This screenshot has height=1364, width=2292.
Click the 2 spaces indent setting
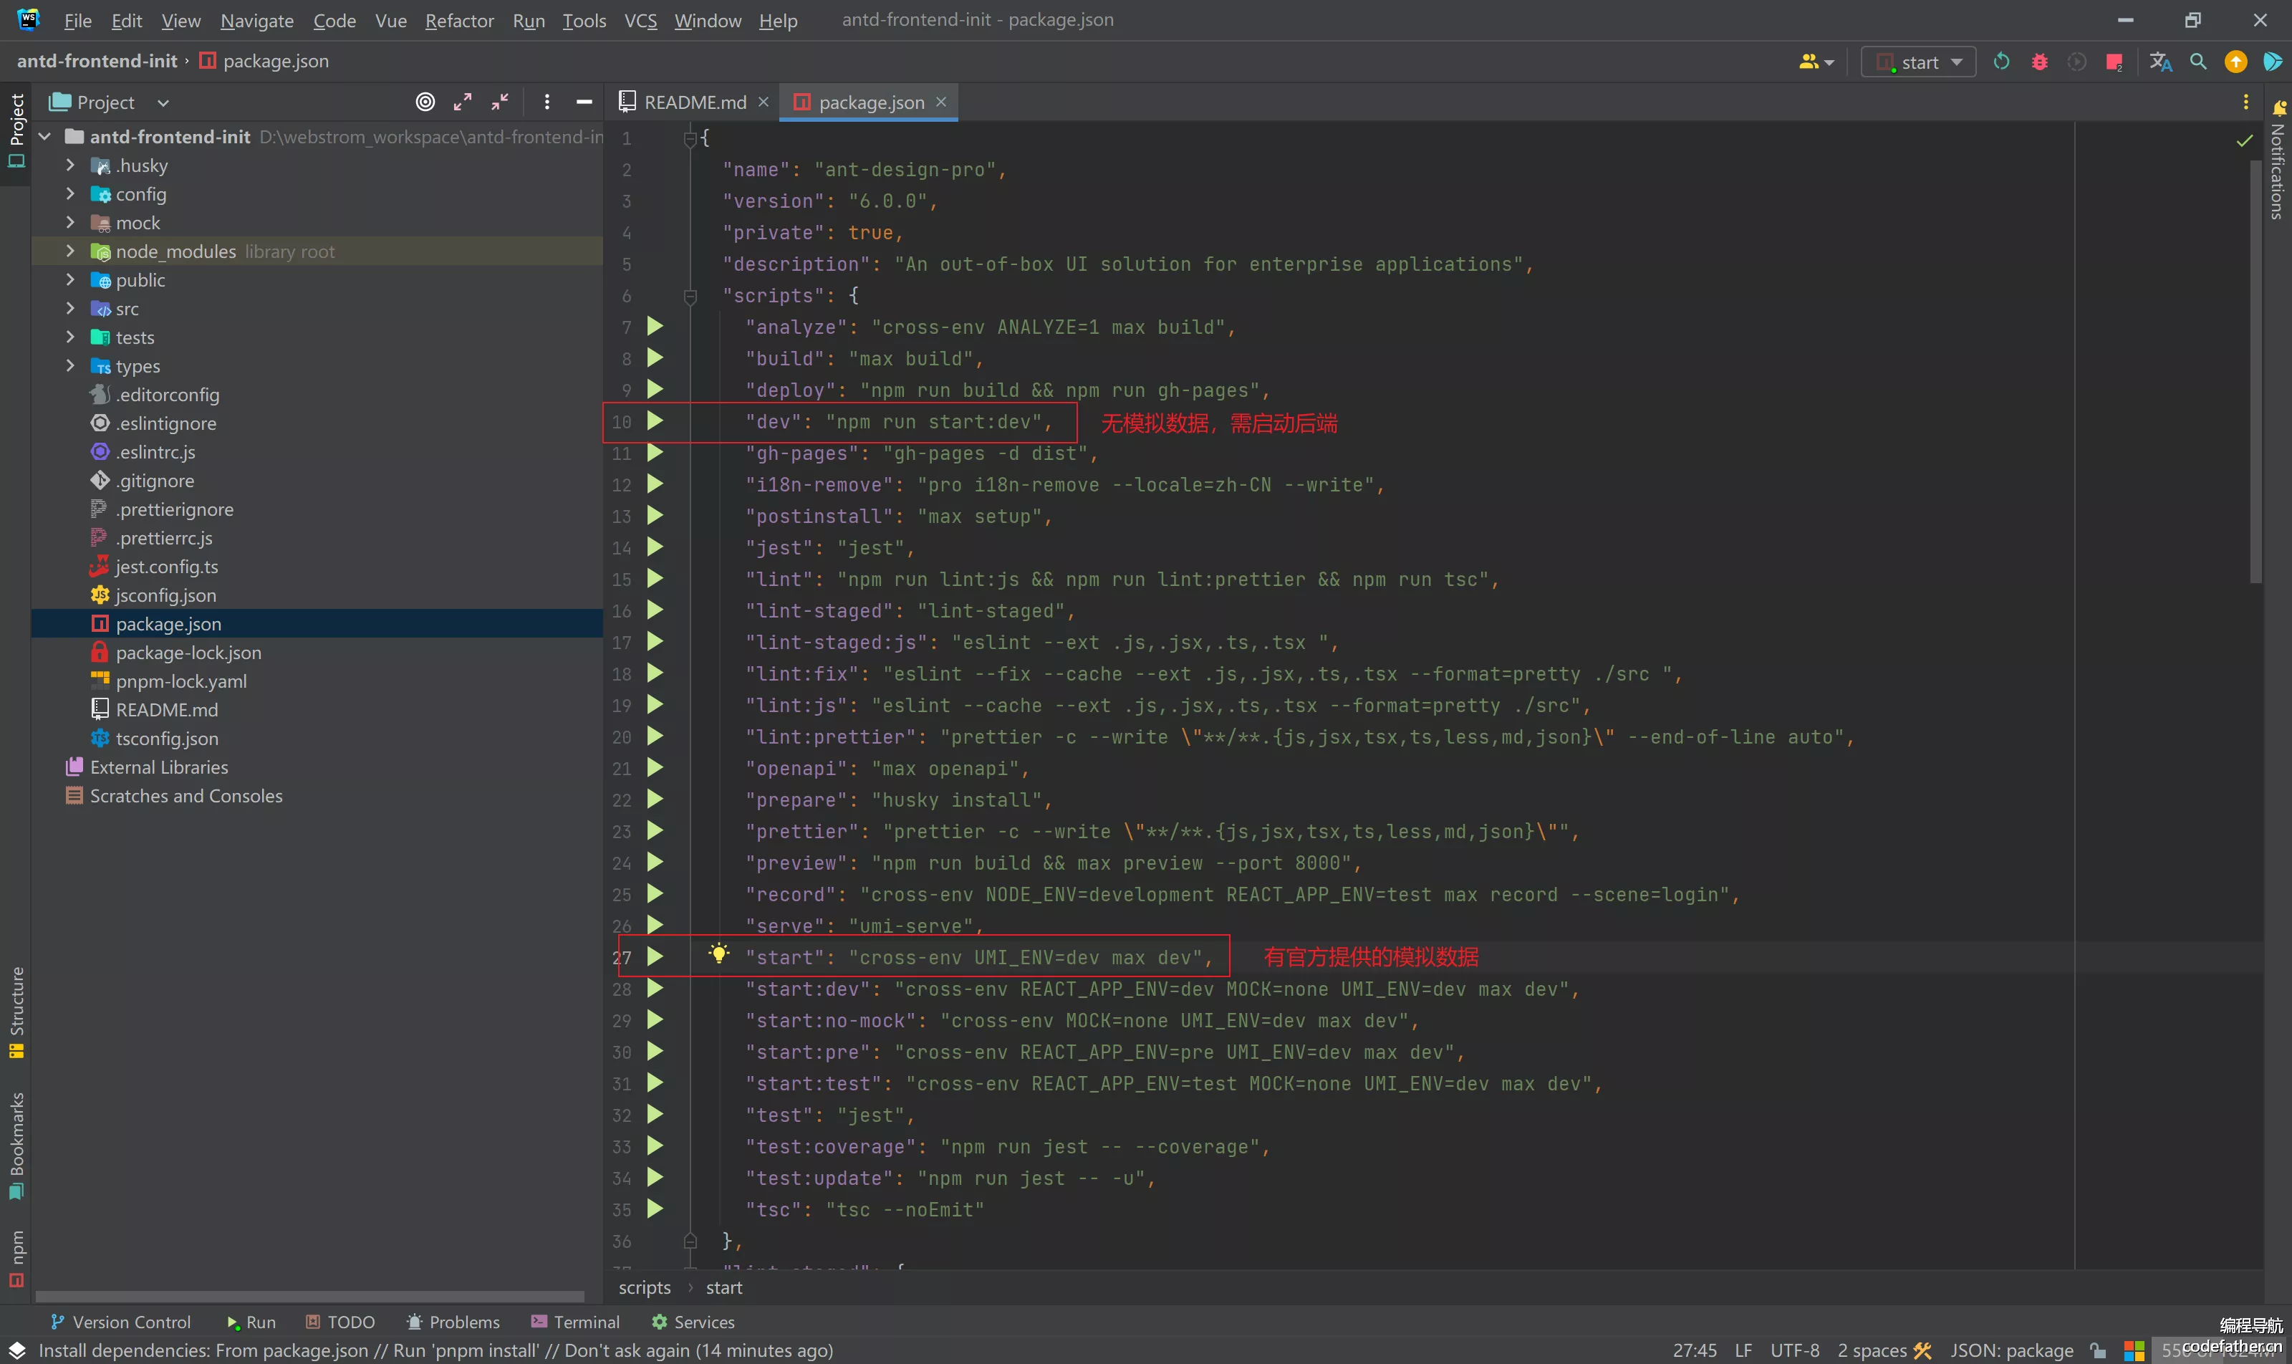[1872, 1350]
